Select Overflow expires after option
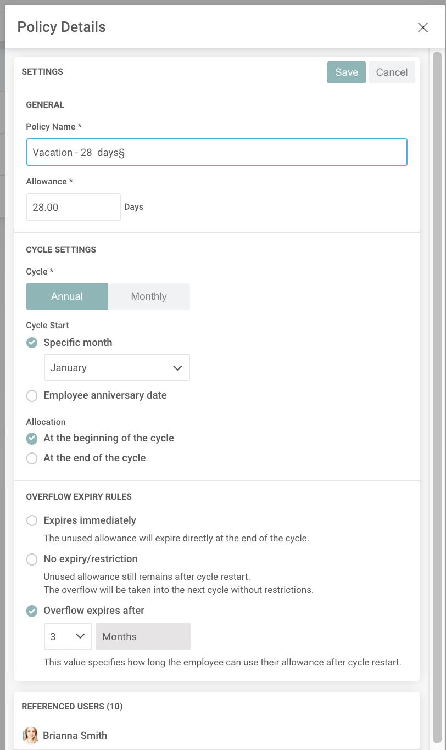The height and width of the screenshot is (750, 446). click(x=32, y=611)
